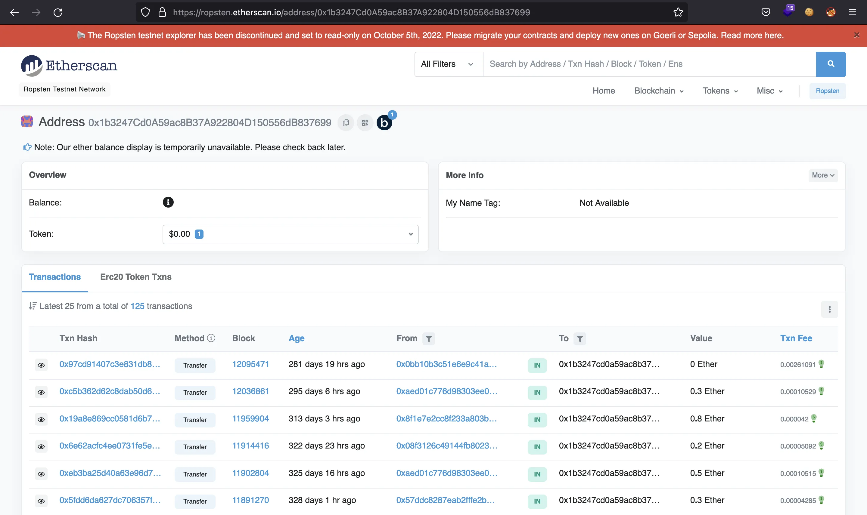Follow the 'here' link in the banner

point(773,35)
